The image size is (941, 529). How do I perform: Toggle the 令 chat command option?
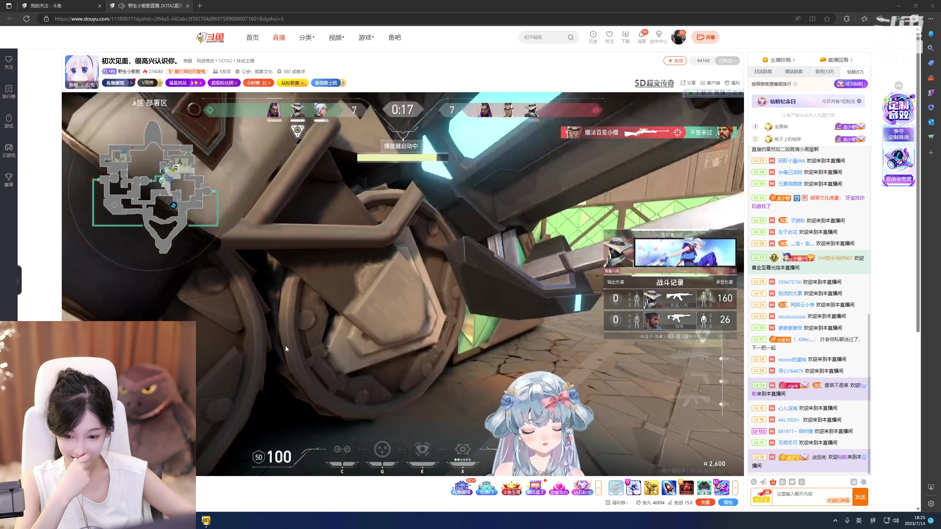[802, 482]
